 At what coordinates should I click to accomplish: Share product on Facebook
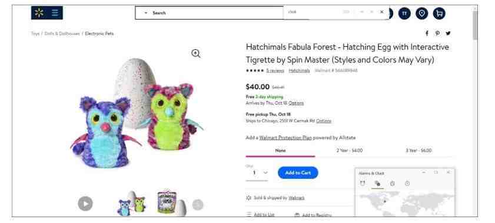tap(427, 33)
